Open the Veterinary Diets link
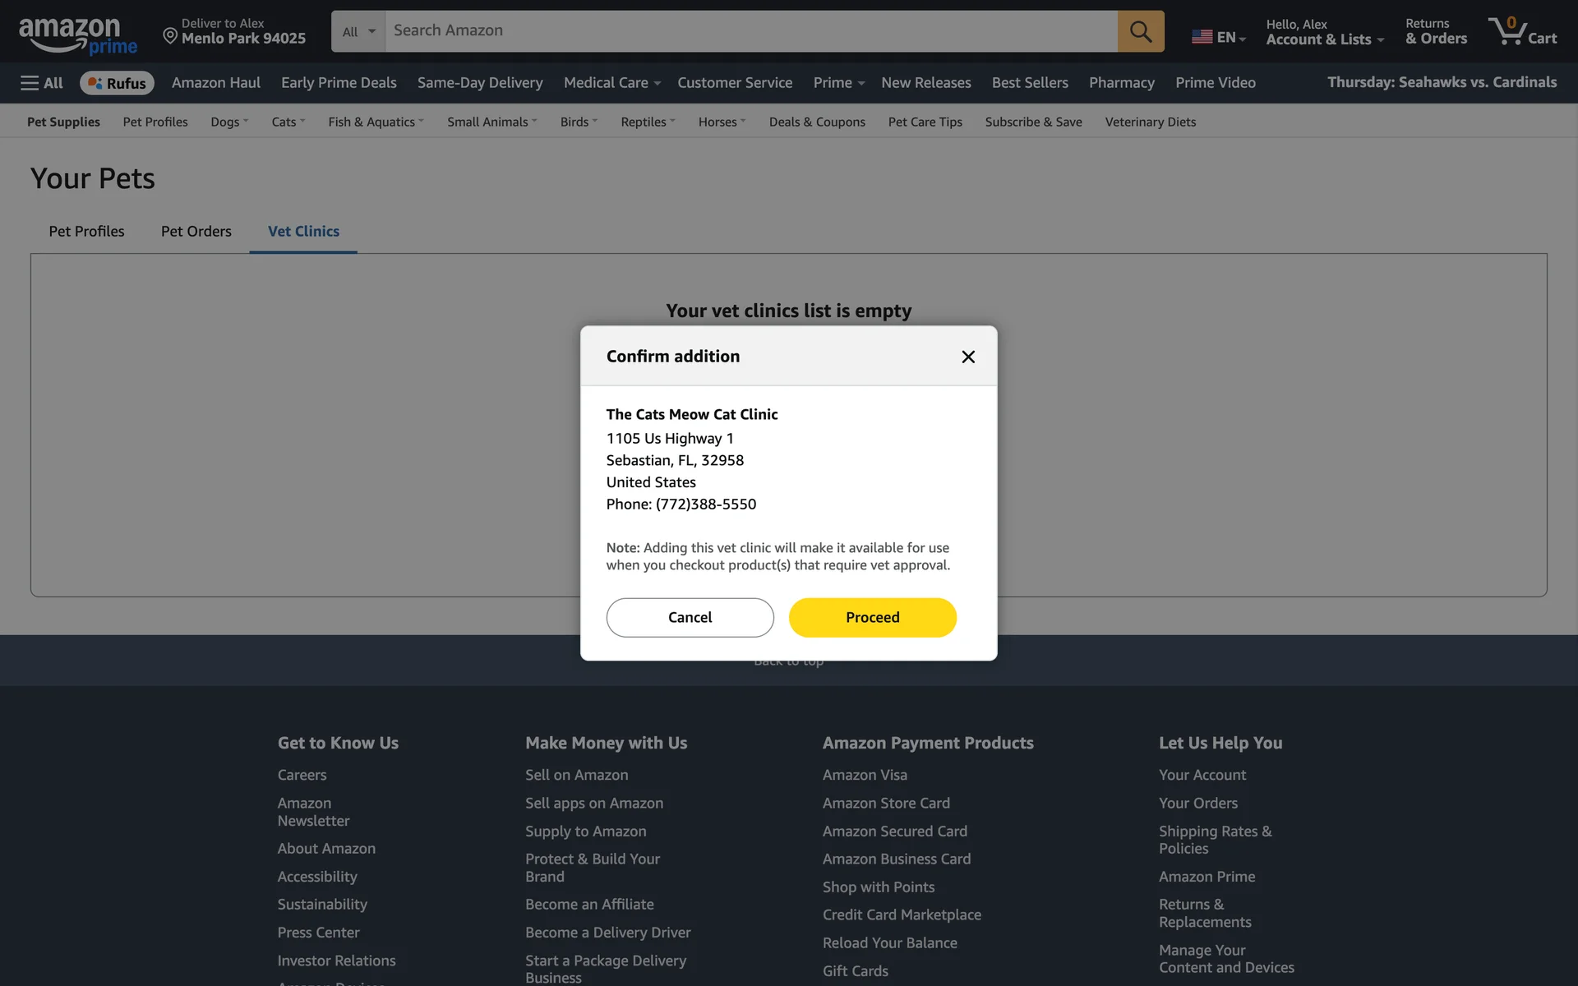 point(1150,122)
